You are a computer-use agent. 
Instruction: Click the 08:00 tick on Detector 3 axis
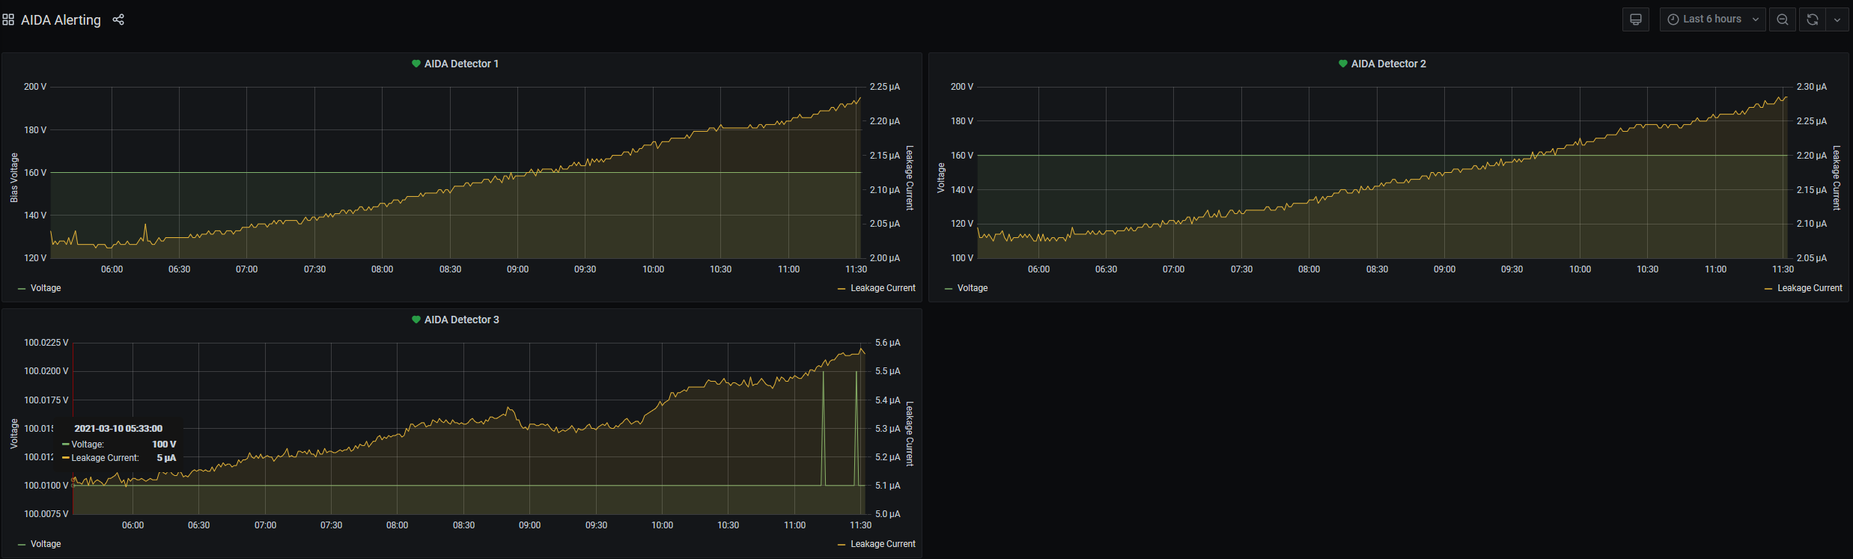pos(397,525)
